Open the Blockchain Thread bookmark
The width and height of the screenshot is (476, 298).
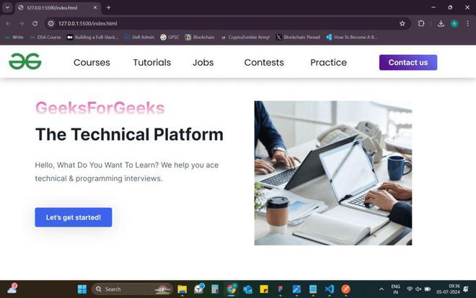tap(298, 37)
